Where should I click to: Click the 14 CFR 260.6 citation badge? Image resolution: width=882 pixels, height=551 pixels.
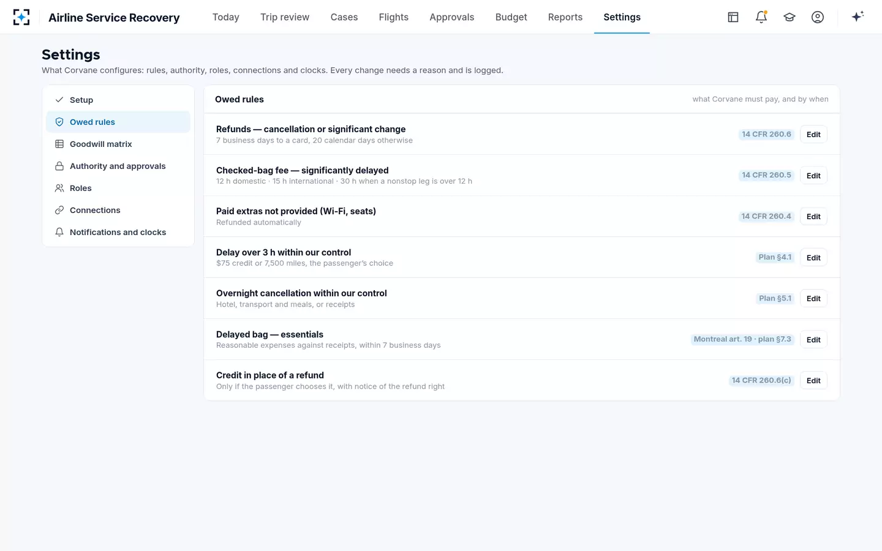(x=766, y=134)
